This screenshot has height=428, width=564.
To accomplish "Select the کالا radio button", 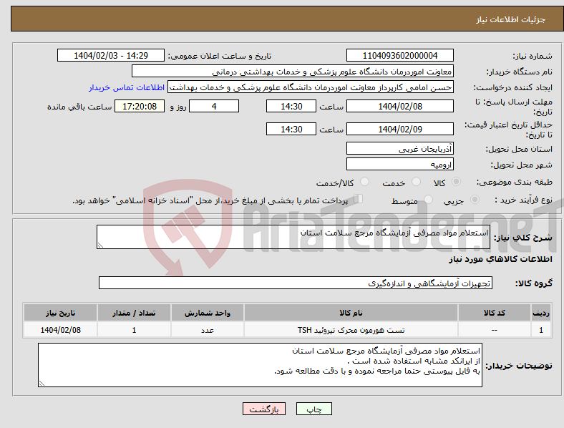I will (x=456, y=182).
